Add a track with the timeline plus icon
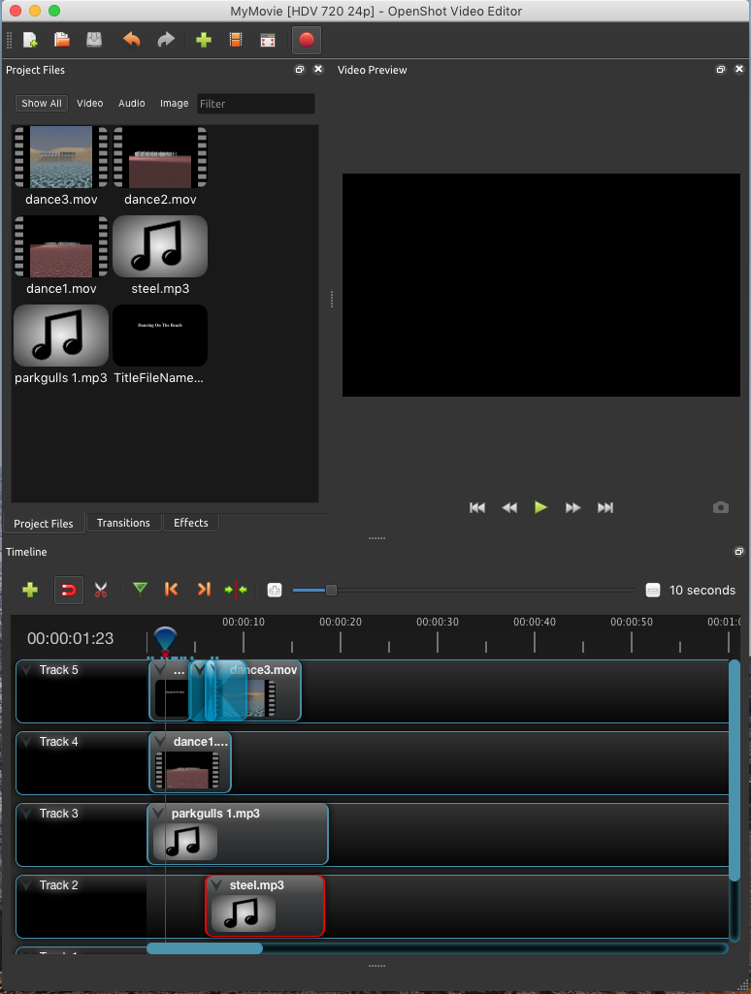 pos(30,591)
